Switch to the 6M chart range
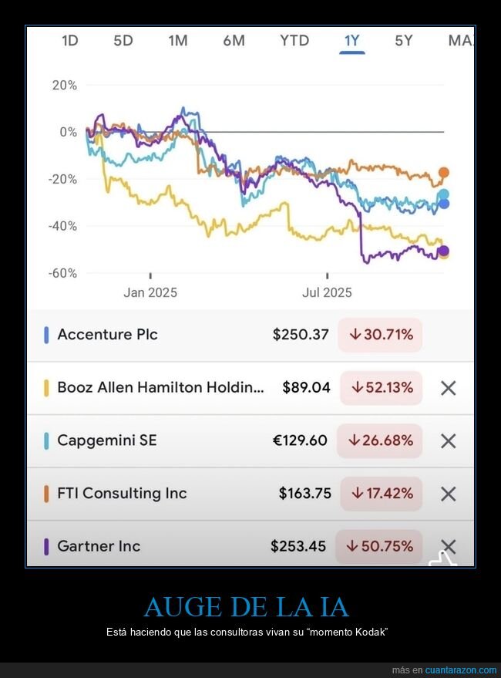 click(x=234, y=41)
